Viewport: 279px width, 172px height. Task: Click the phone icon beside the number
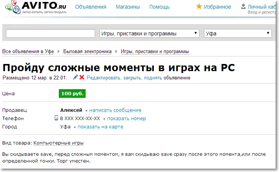[x=56, y=118]
